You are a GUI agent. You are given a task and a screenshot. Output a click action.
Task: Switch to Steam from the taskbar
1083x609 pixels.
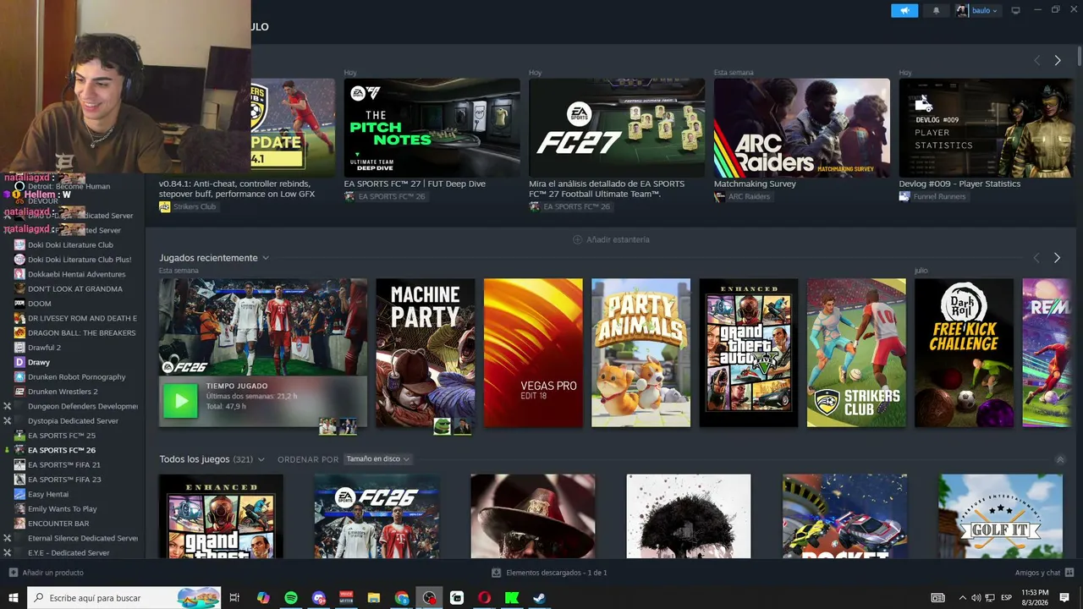point(539,598)
